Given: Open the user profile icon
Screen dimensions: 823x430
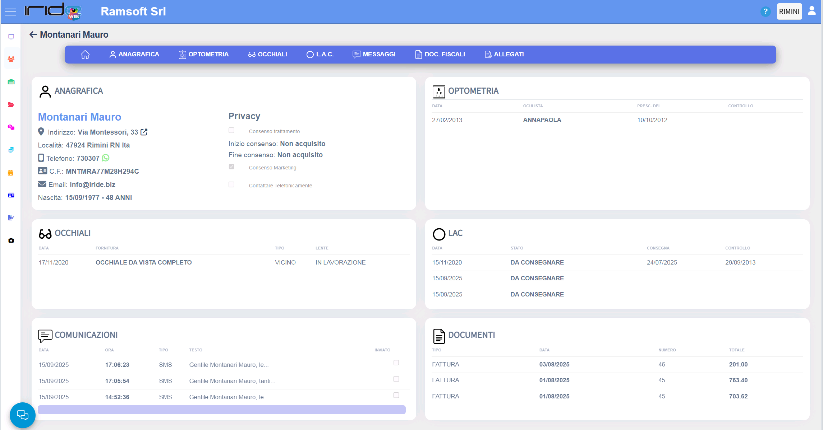Looking at the screenshot, I should point(812,11).
